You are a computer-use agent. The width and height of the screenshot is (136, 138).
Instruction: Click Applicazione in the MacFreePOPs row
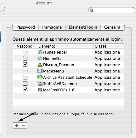(x=107, y=90)
